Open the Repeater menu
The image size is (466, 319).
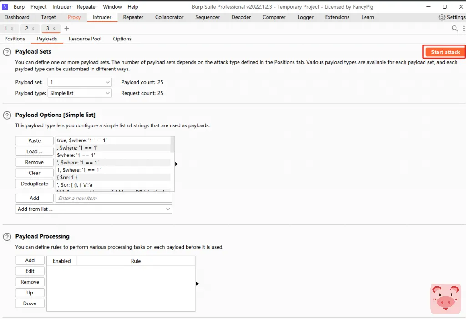pos(87,6)
